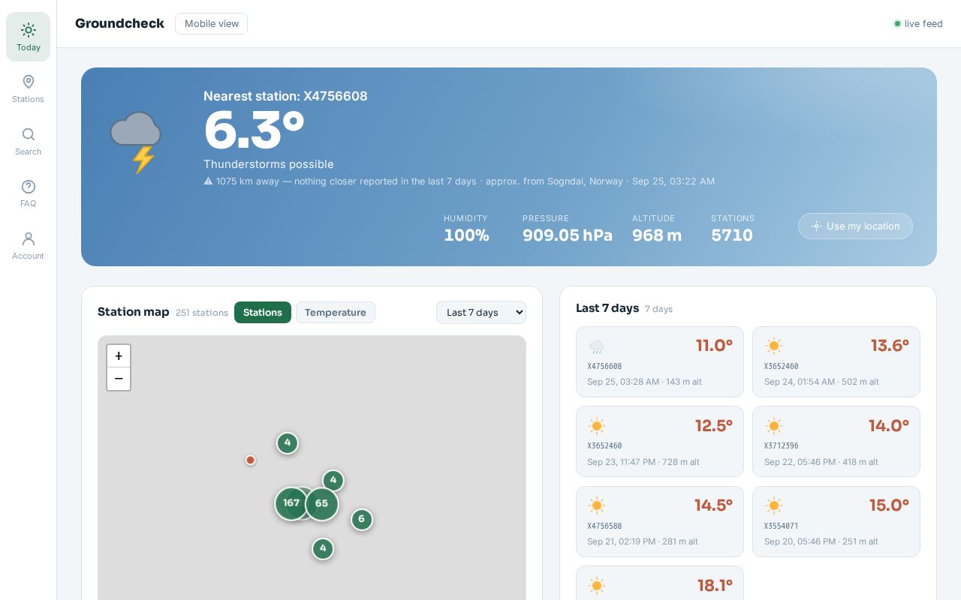
Task: Click the Groundcheck app title
Action: pos(119,23)
